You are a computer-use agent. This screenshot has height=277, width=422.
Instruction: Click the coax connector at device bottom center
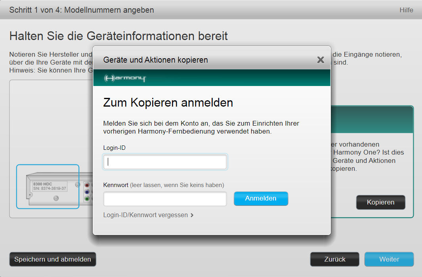point(56,199)
